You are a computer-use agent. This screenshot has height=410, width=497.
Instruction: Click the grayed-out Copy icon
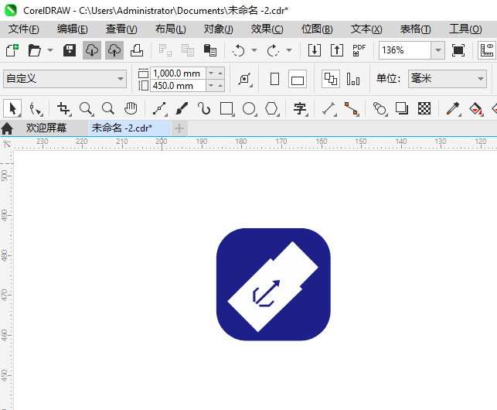(188, 50)
